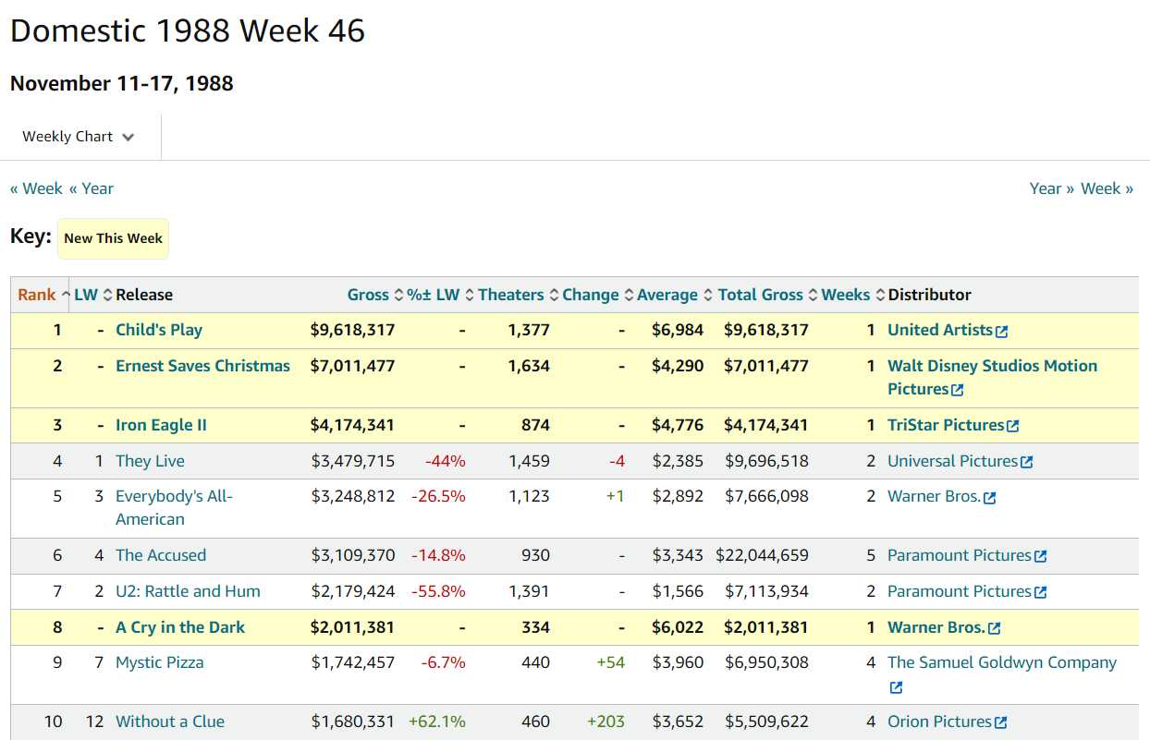
Task: Go to previous week link
Action: 36,188
